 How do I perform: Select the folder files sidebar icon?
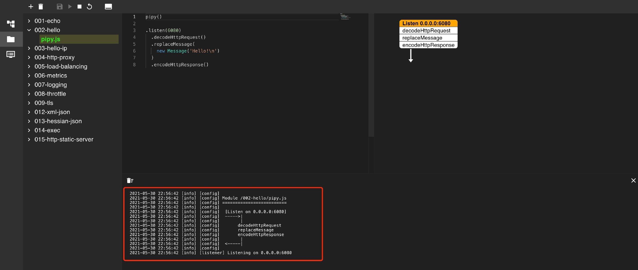tap(11, 39)
